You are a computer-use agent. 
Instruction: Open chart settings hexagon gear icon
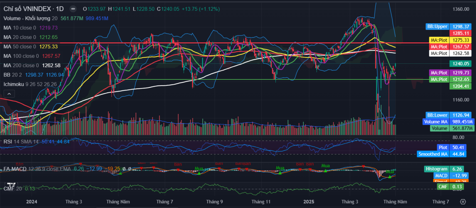[463, 201]
